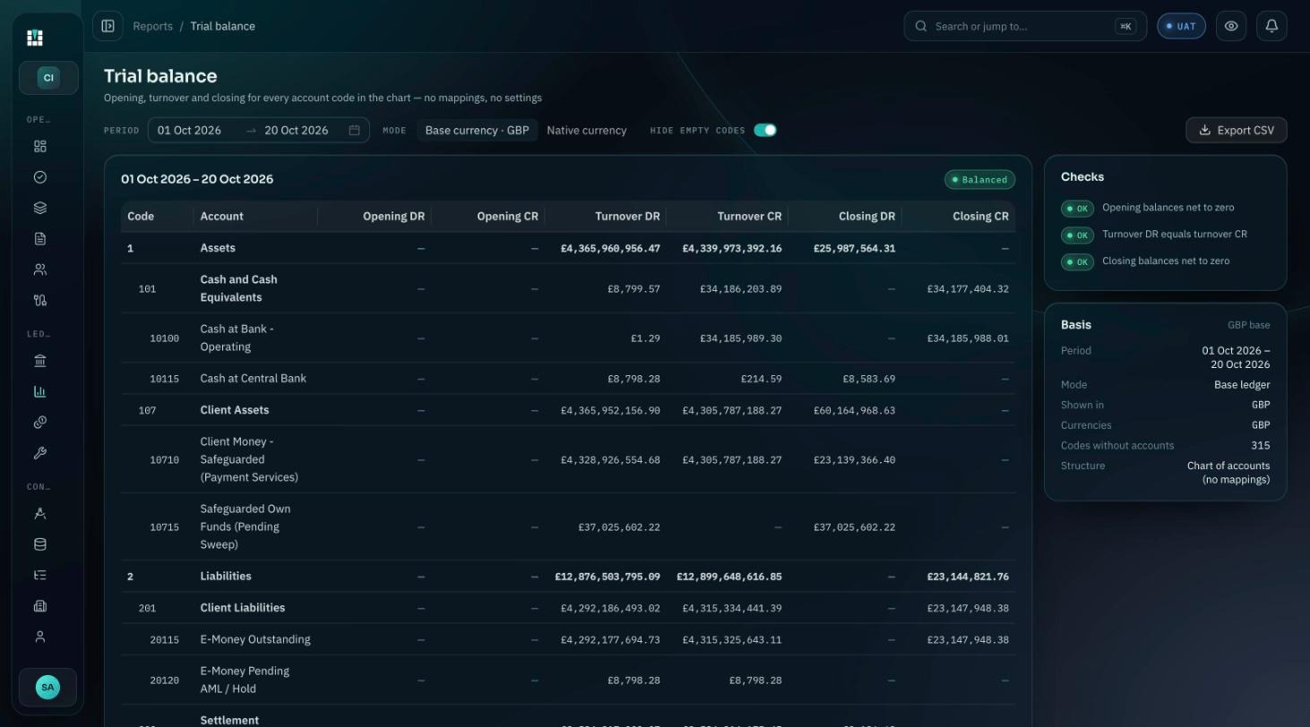Select the Client Liabilities row
This screenshot has width=1310, height=727.
coord(568,608)
